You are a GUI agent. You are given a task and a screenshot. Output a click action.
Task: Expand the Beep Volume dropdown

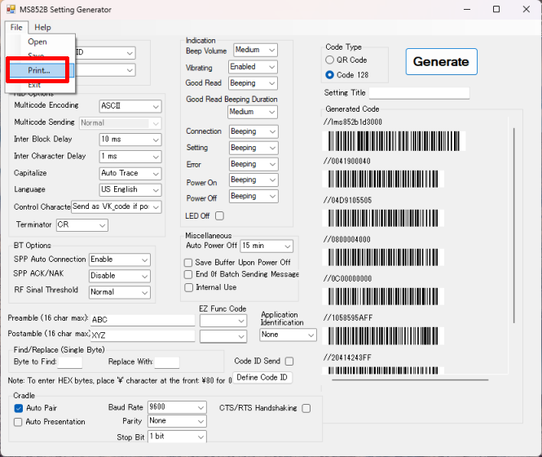pos(271,51)
